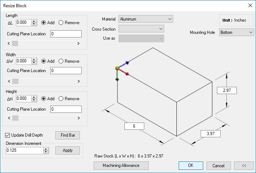This screenshot has height=173, width=256.
Task: Click the yellow origin point on block
Action: coord(117,68)
